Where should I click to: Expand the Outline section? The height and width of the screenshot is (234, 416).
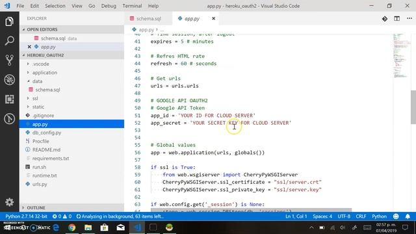click(36, 207)
